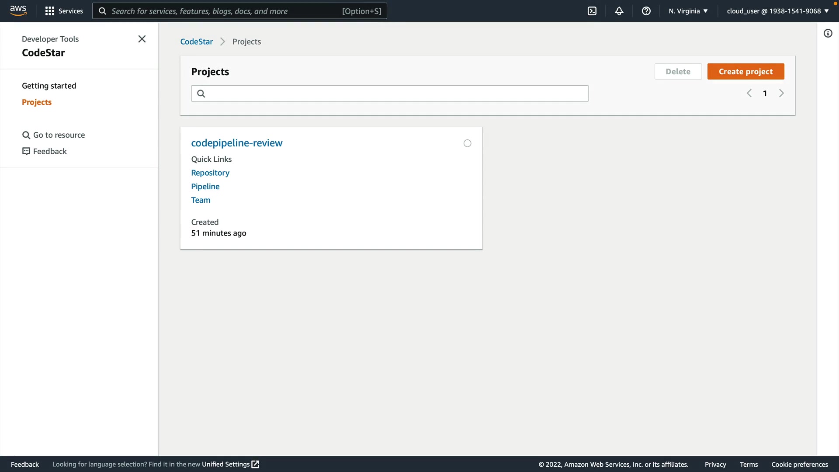839x472 pixels.
Task: Select Projects in the side navigation
Action: tap(37, 102)
